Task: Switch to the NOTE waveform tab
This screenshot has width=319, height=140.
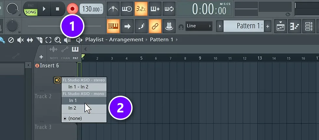Action: coord(54,53)
